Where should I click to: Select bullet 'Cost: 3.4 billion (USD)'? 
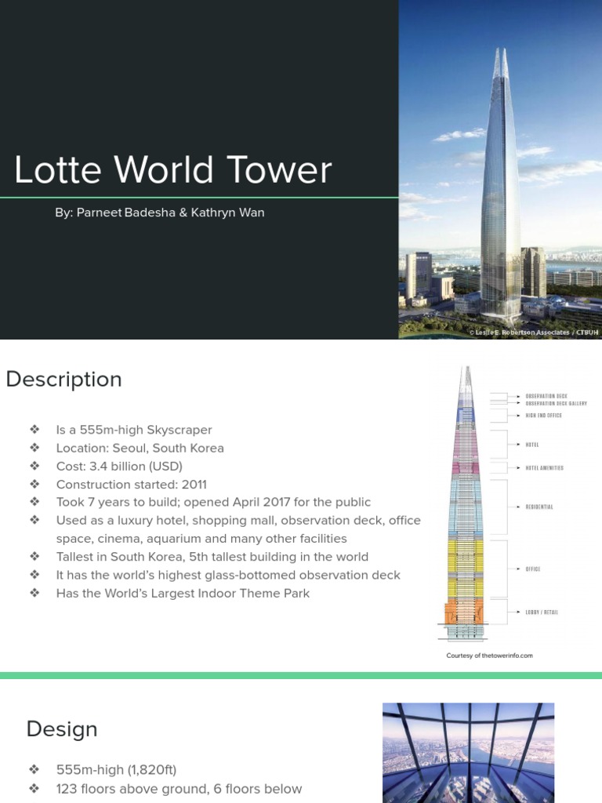click(119, 467)
